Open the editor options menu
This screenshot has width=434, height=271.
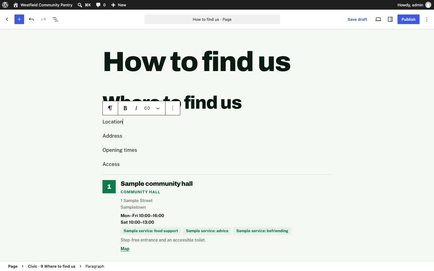tap(427, 19)
